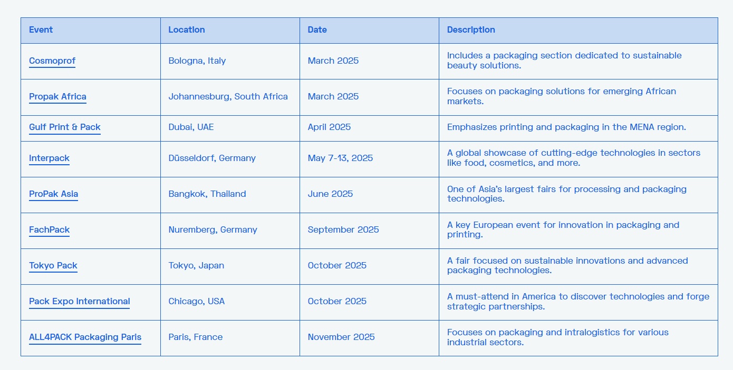This screenshot has width=733, height=370.
Task: Visit the ALL4PACK Packaging Paris link
Action: 85,337
